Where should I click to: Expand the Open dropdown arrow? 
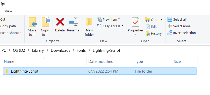click(161, 20)
